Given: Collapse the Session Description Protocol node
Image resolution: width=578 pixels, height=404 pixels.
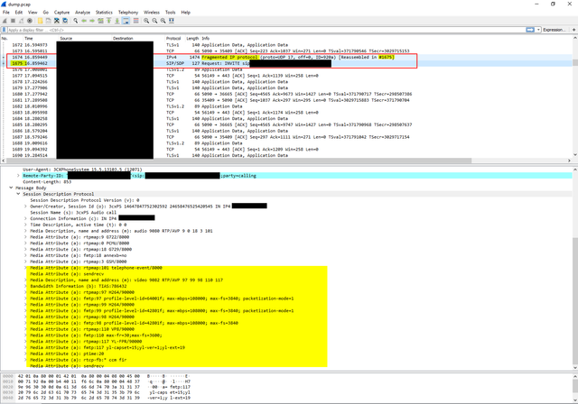Looking at the screenshot, I should (18, 194).
